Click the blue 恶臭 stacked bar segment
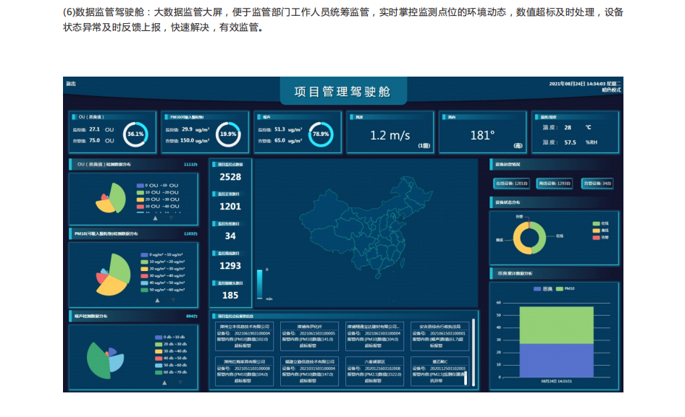Viewport: 685px width, 417px height. 557,361
